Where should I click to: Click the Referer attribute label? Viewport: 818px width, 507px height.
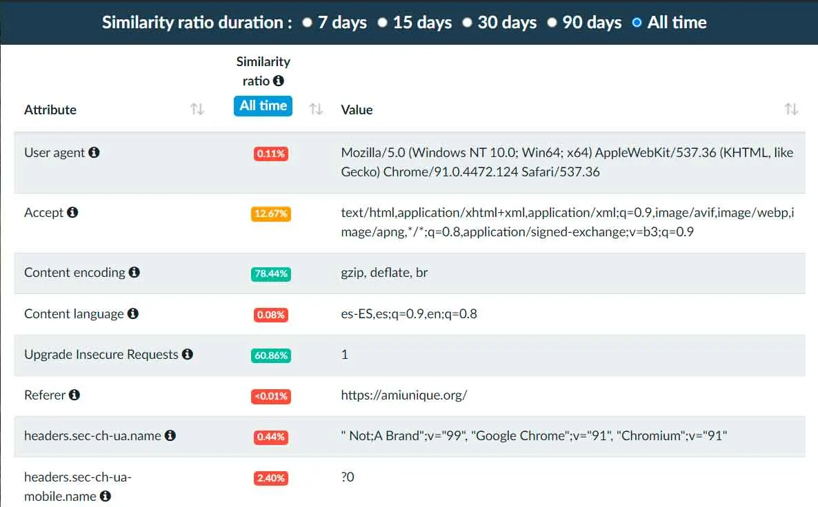[45, 395]
